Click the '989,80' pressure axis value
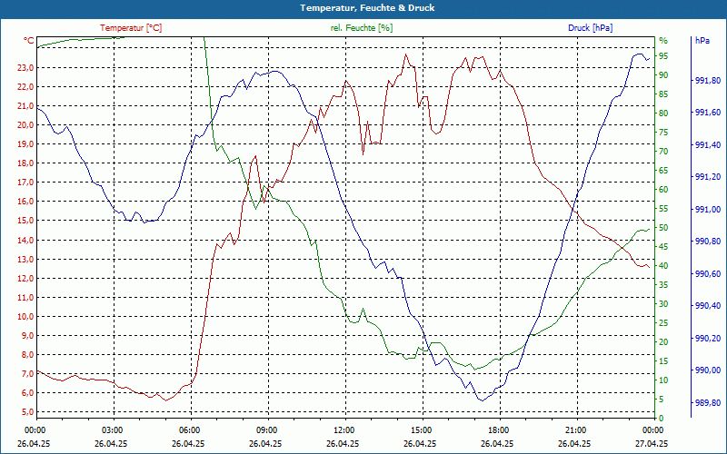Image resolution: width=727 pixels, height=454 pixels. (708, 402)
